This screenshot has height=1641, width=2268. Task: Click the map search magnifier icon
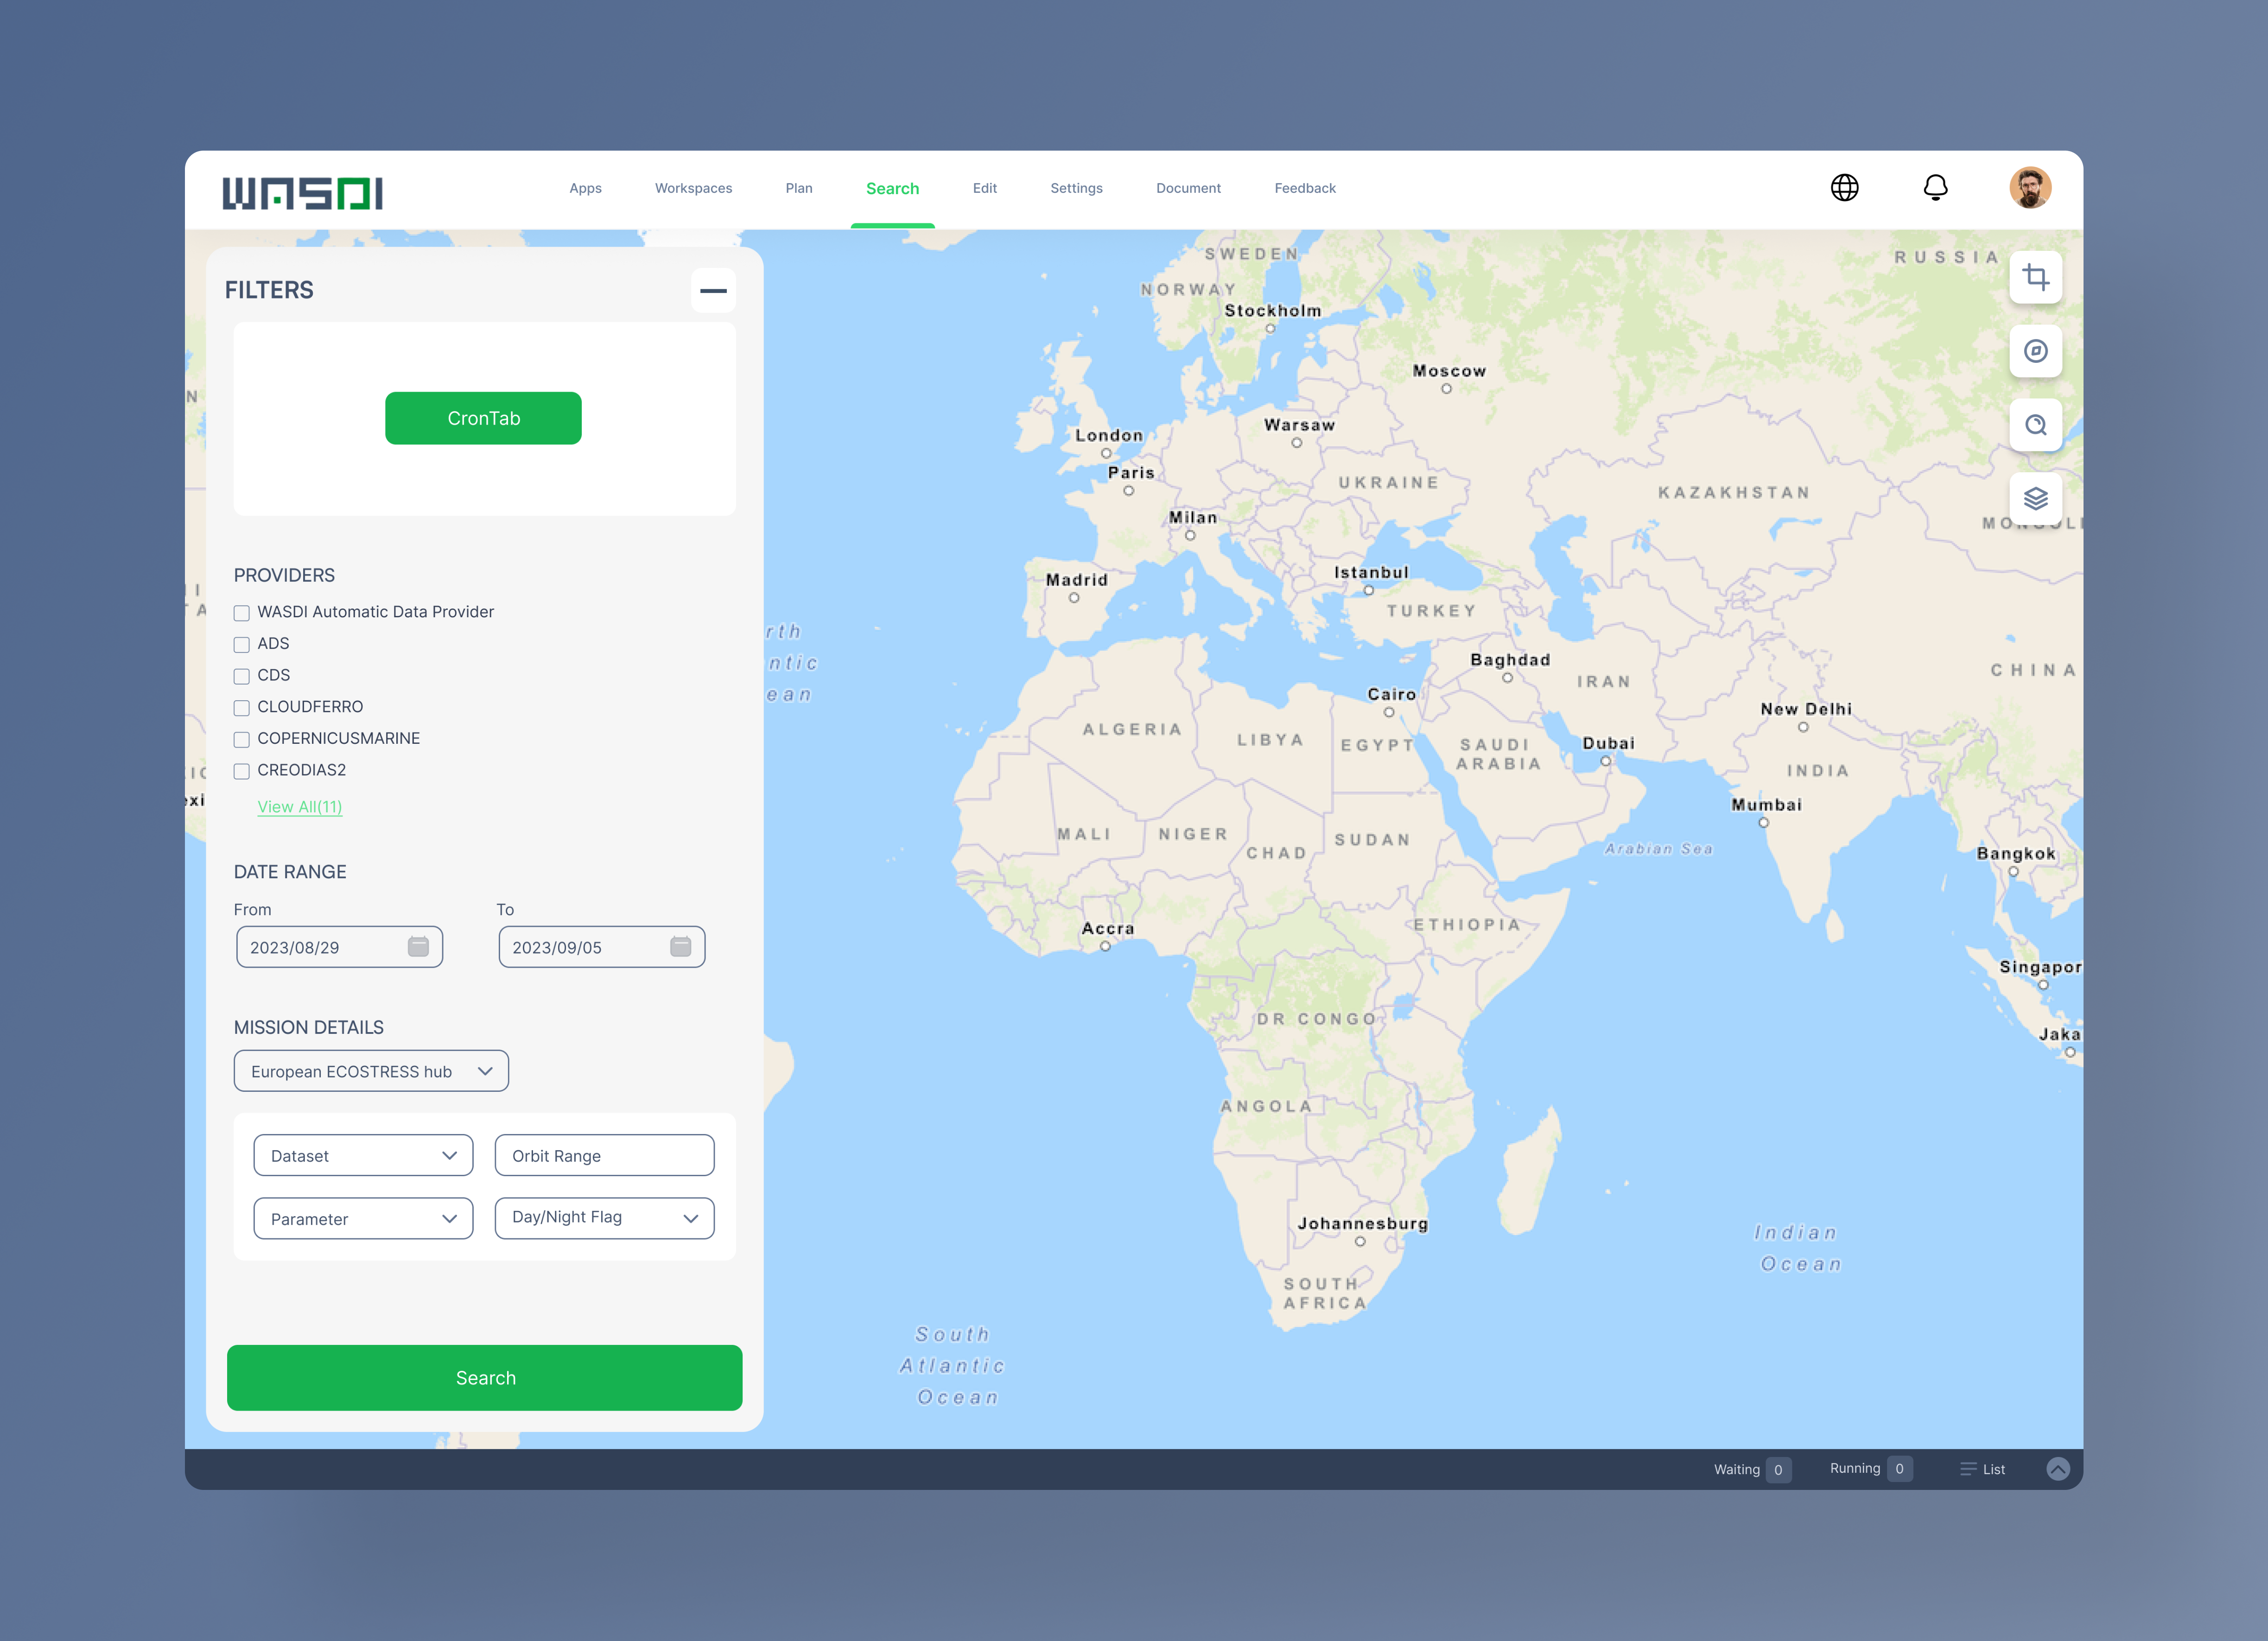pos(2035,425)
